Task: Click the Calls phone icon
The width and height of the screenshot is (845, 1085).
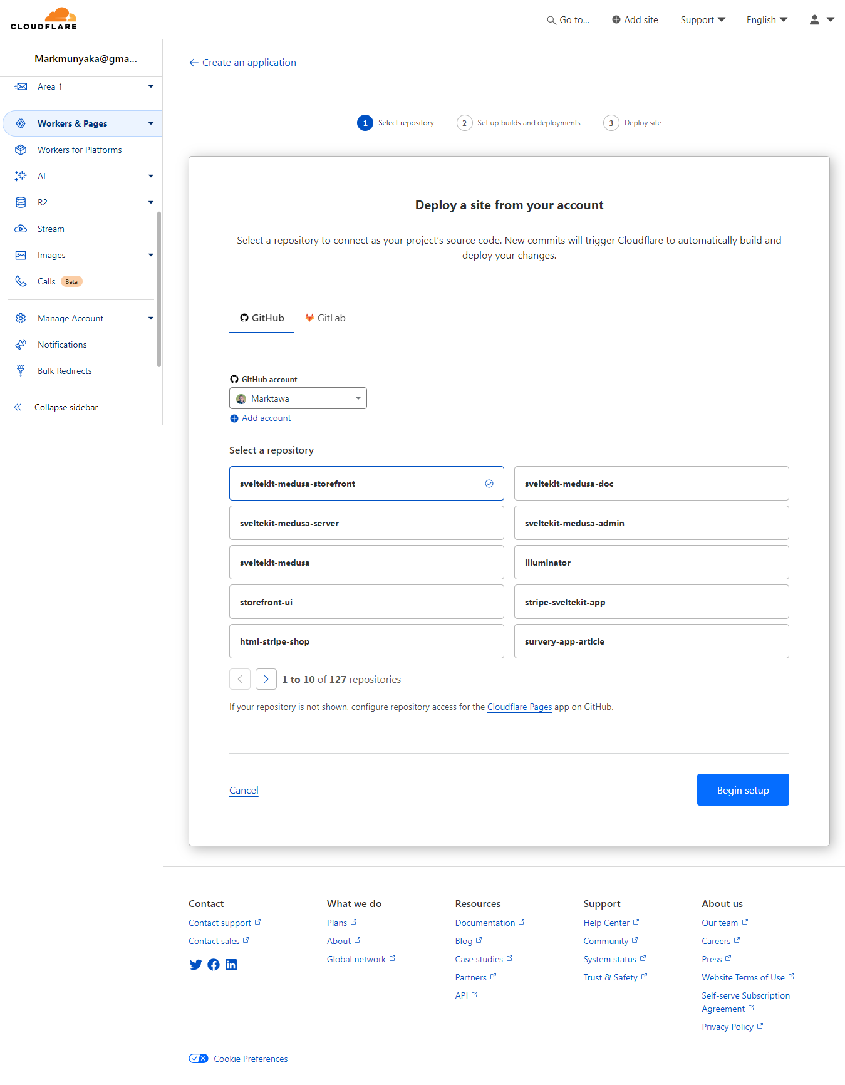Action: tap(21, 281)
